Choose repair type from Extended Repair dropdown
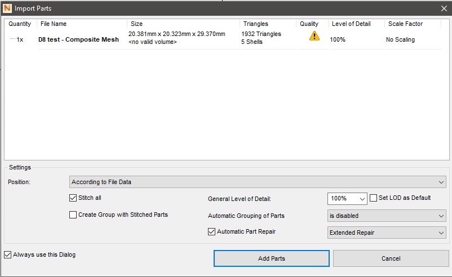 coord(387,232)
